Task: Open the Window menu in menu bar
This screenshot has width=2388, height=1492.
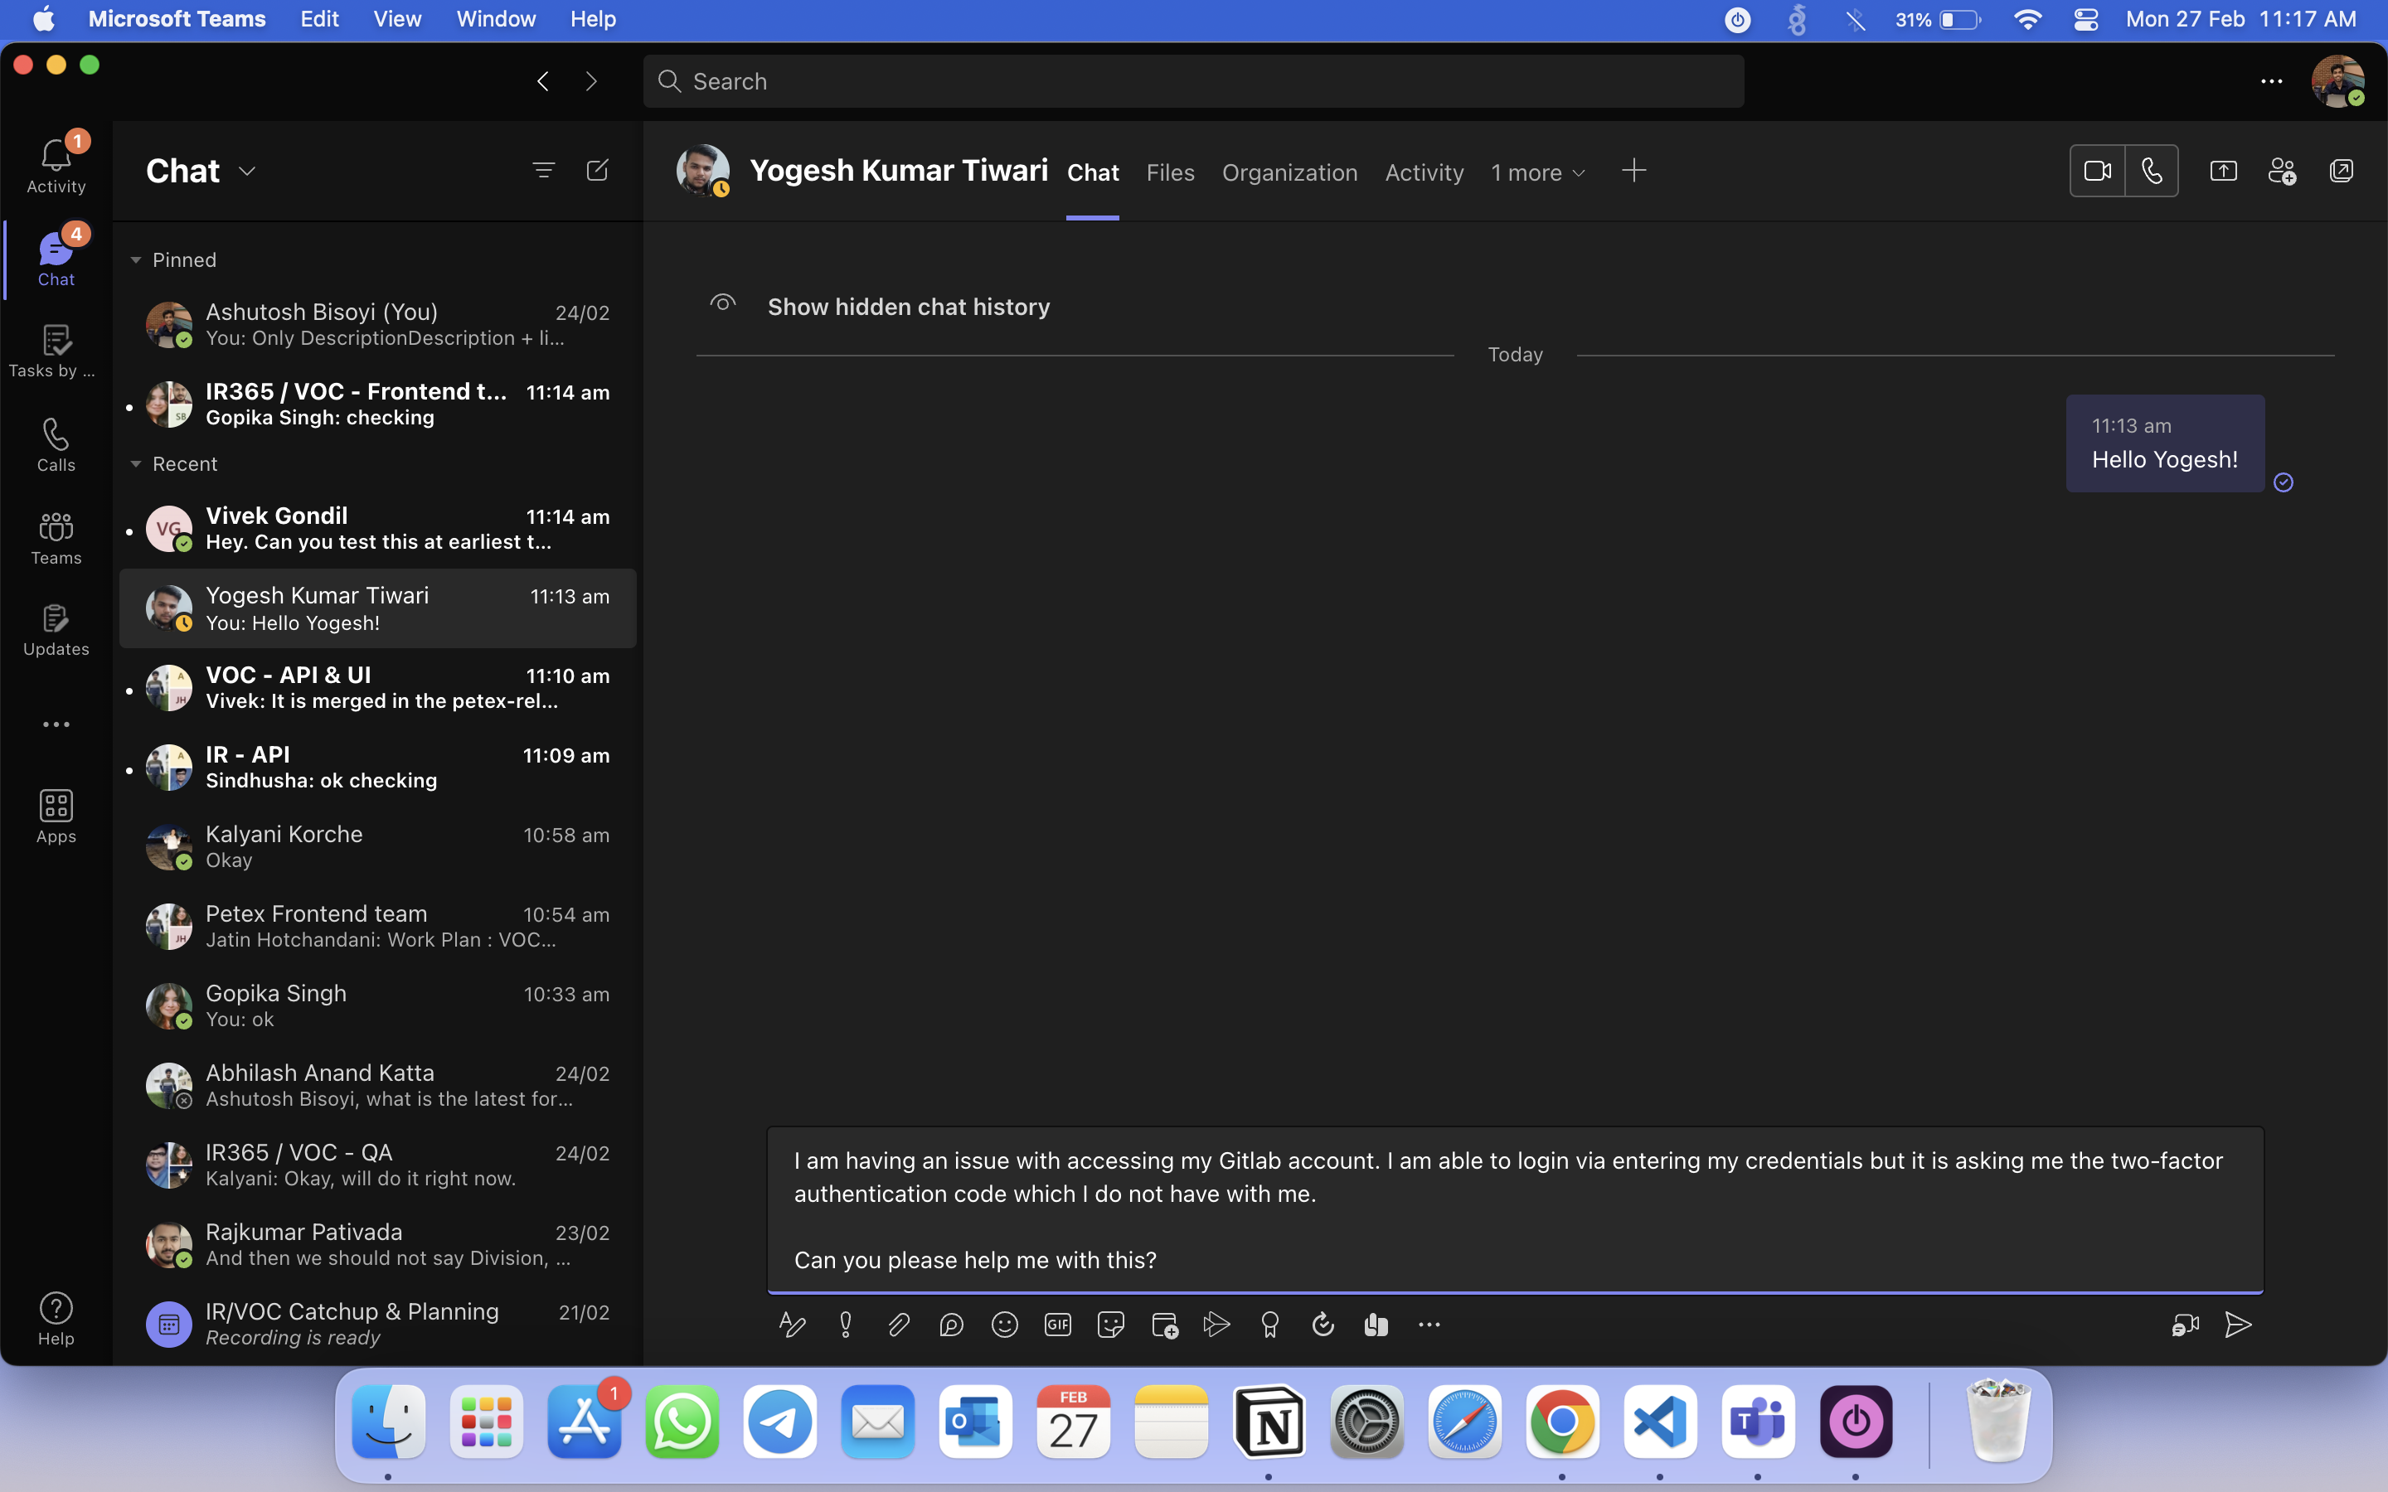Action: (495, 19)
